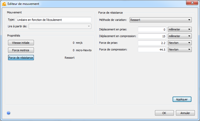Open Force de prise unit dropdown
This screenshot has height=121, width=200.
tap(180, 43)
